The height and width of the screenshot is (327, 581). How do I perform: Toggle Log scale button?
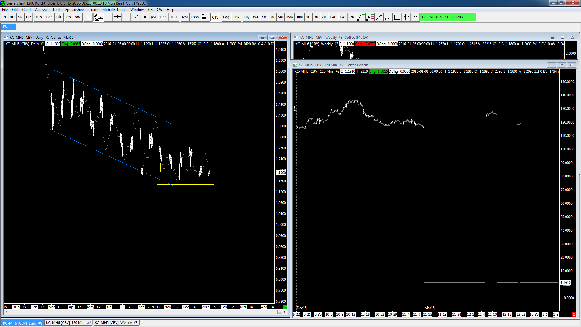pyautogui.click(x=226, y=17)
